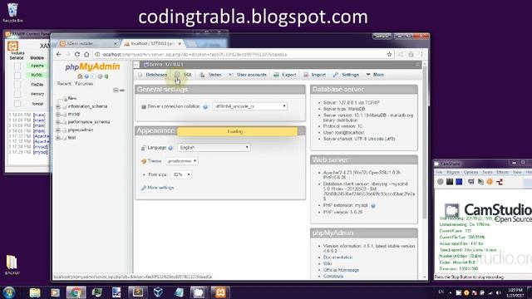Switch to the Status tab

(210, 75)
